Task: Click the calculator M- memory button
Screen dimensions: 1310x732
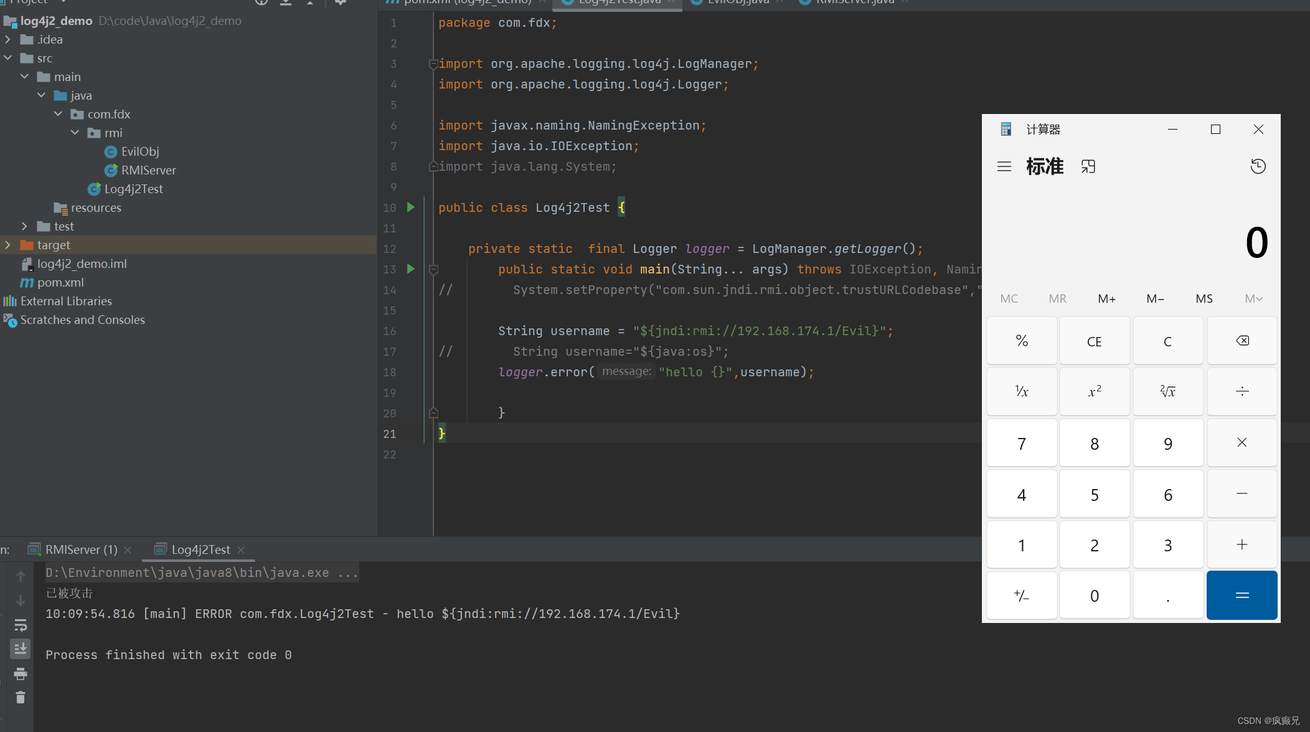Action: pyautogui.click(x=1156, y=299)
